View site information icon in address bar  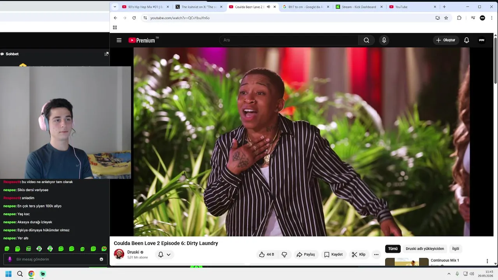(145, 18)
